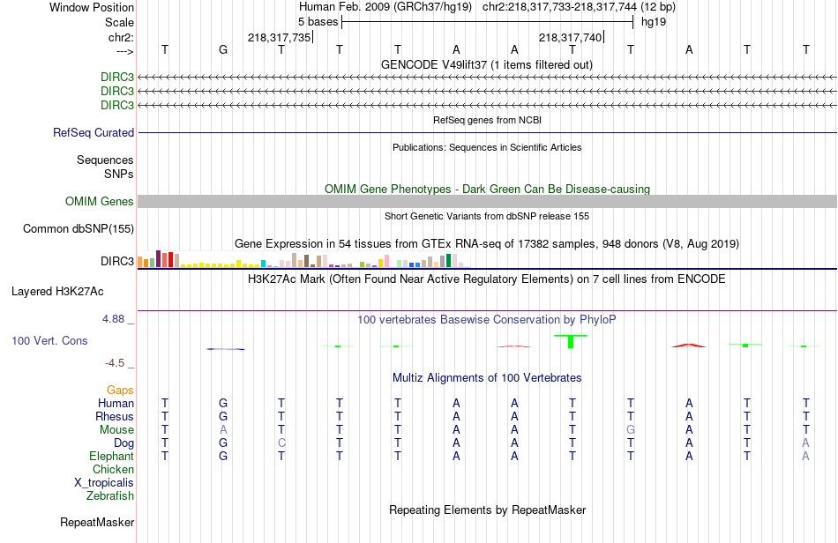Open the "OMIM Gene Phenotypes" track title
This screenshot has height=543, width=838.
tap(487, 189)
